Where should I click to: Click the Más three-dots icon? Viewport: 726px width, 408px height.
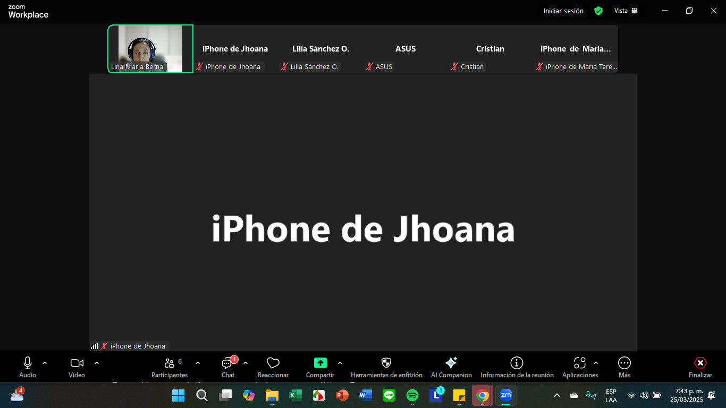pos(624,363)
